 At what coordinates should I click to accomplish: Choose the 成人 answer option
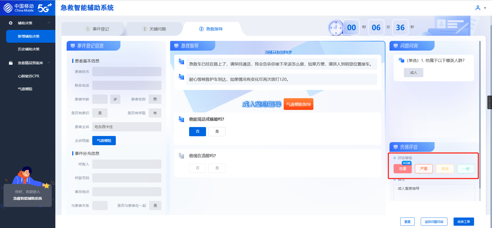point(414,73)
